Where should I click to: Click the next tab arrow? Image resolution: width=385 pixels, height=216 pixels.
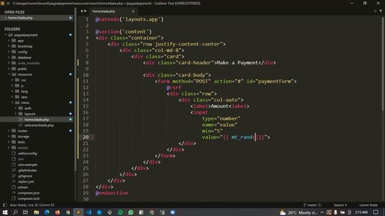tap(85, 11)
